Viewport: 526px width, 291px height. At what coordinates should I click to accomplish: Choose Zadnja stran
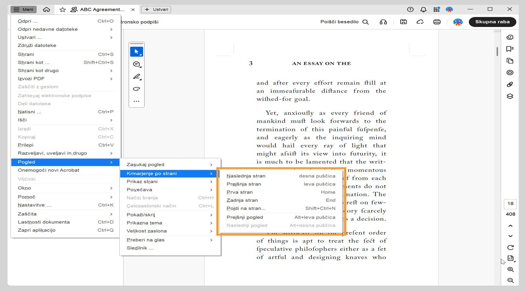click(281, 200)
